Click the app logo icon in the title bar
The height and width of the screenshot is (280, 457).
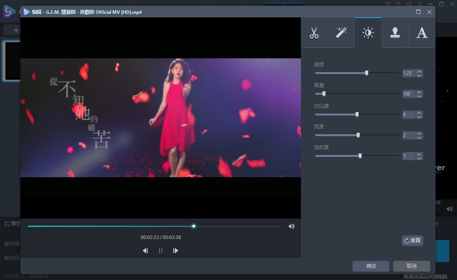(26, 12)
